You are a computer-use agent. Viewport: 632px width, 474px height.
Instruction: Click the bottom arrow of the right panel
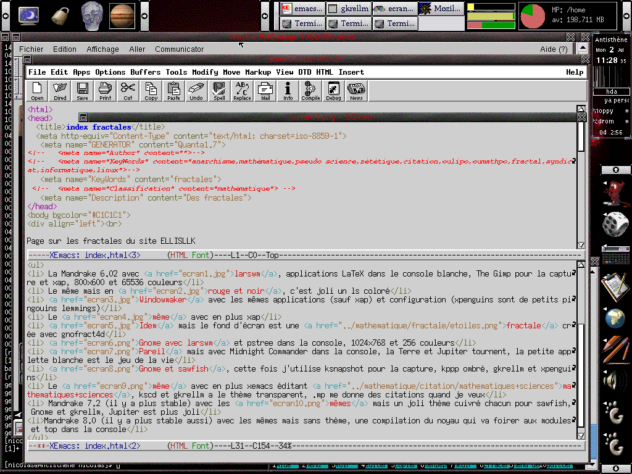tap(615, 468)
